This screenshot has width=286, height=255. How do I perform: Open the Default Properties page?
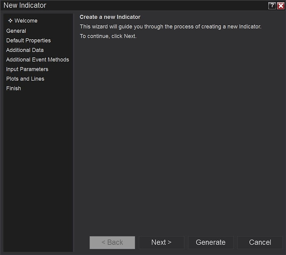point(29,40)
